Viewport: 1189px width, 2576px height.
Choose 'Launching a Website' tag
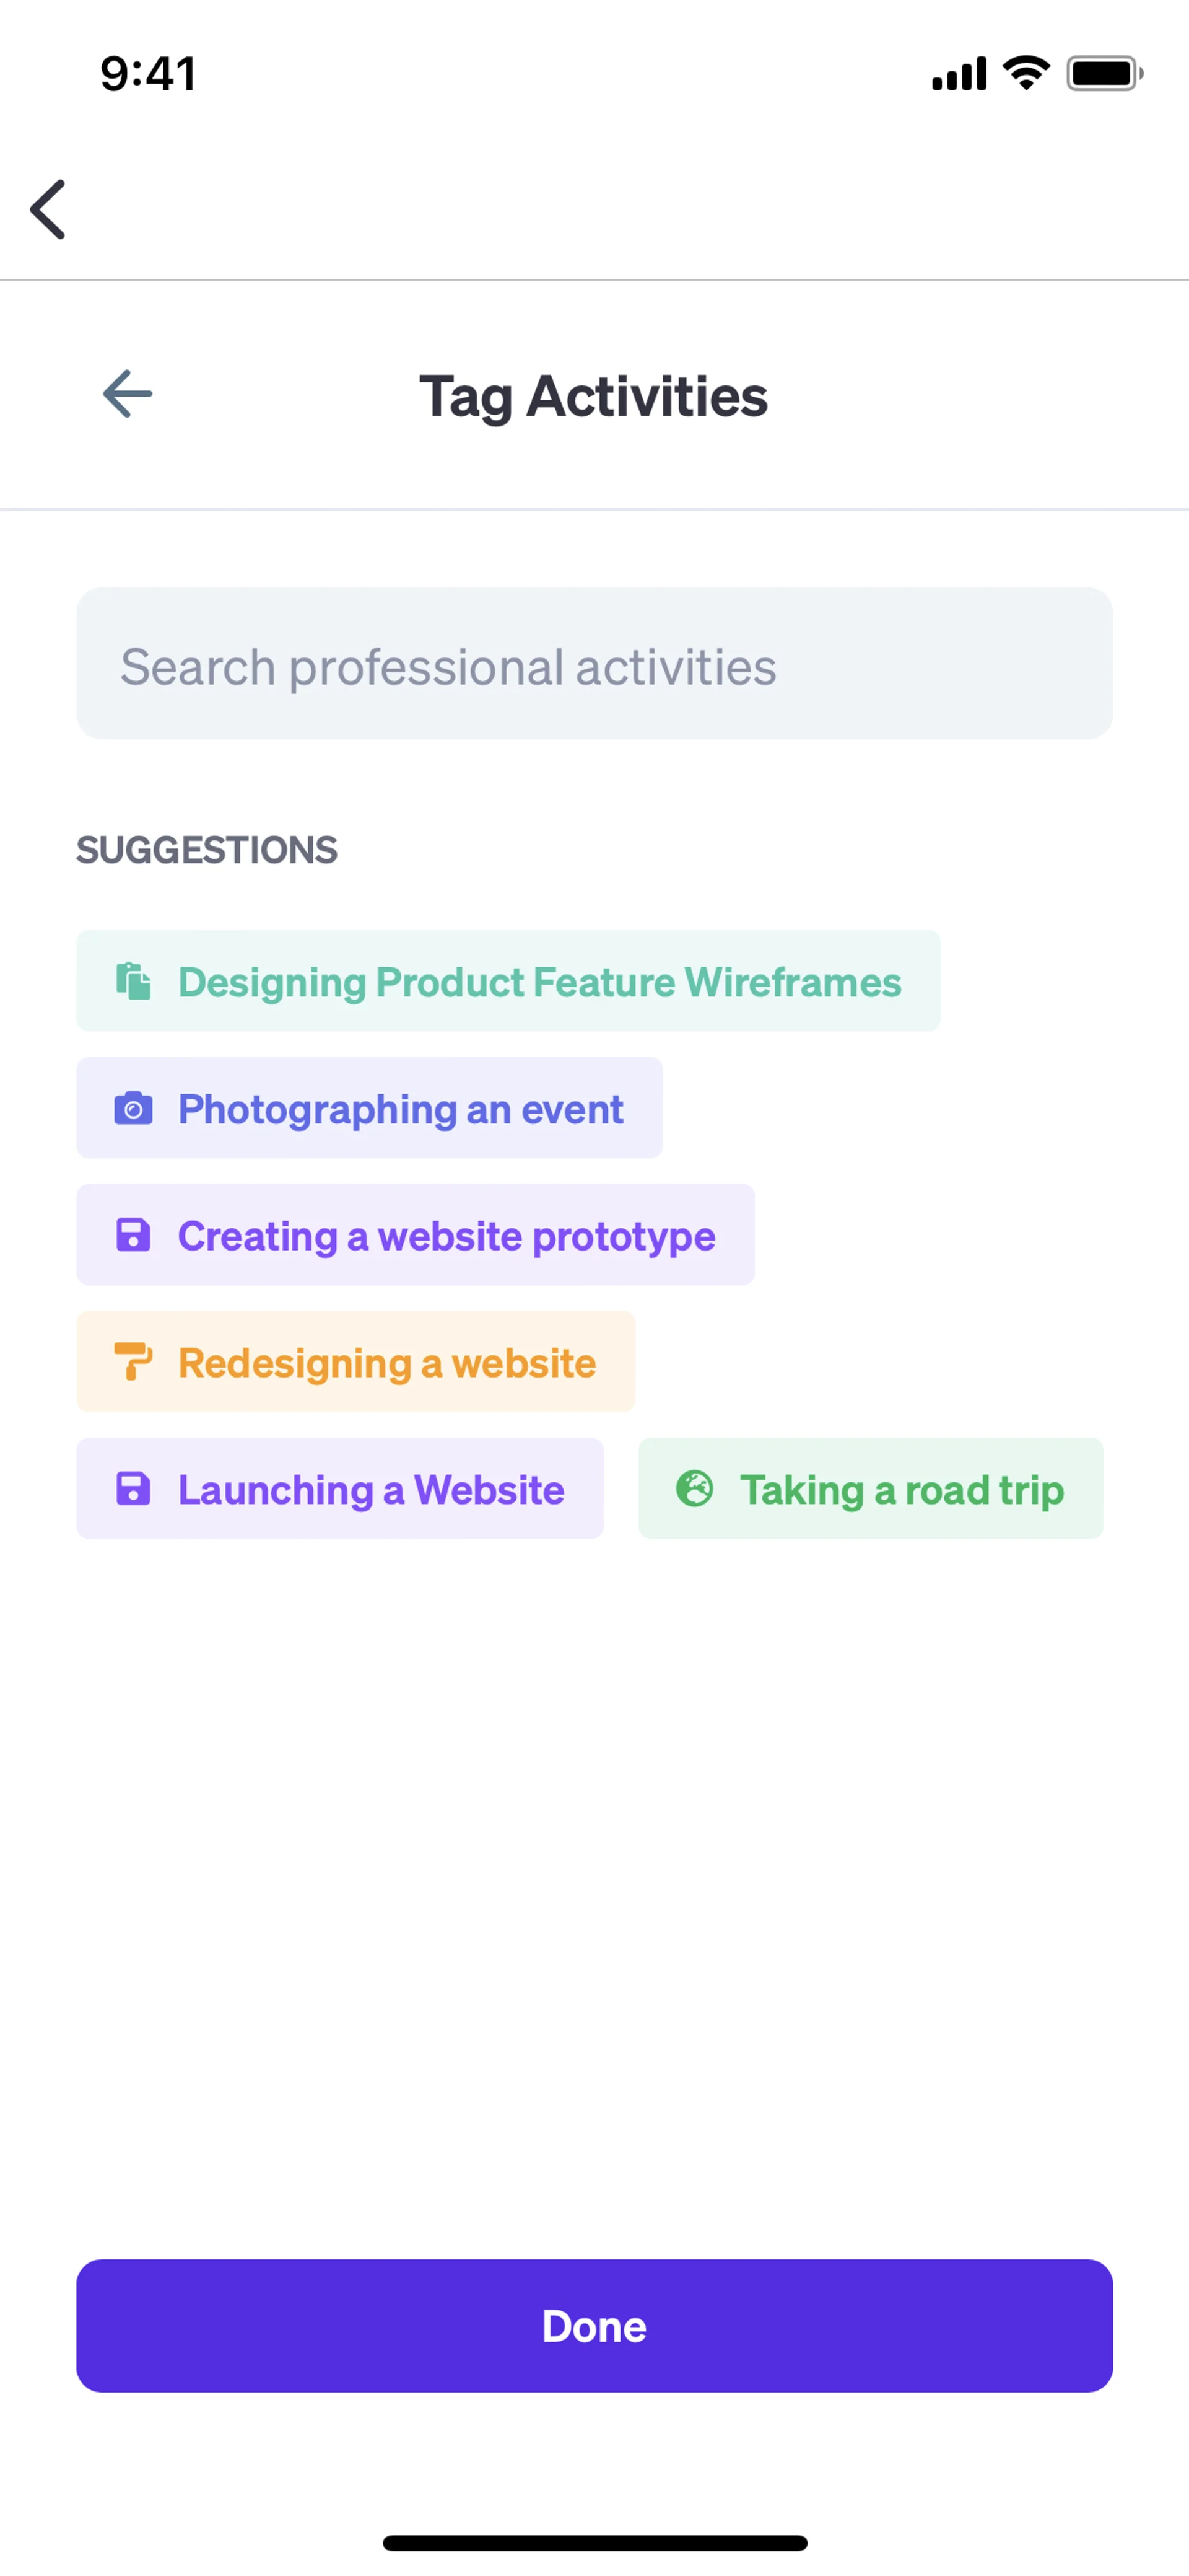tap(371, 1489)
